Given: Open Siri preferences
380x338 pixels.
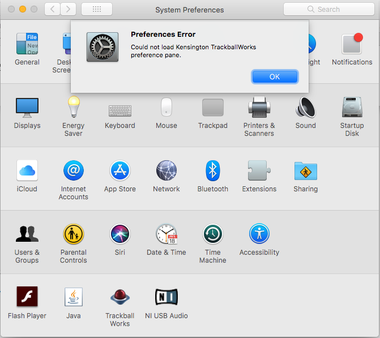Looking at the screenshot, I should click(x=119, y=239).
